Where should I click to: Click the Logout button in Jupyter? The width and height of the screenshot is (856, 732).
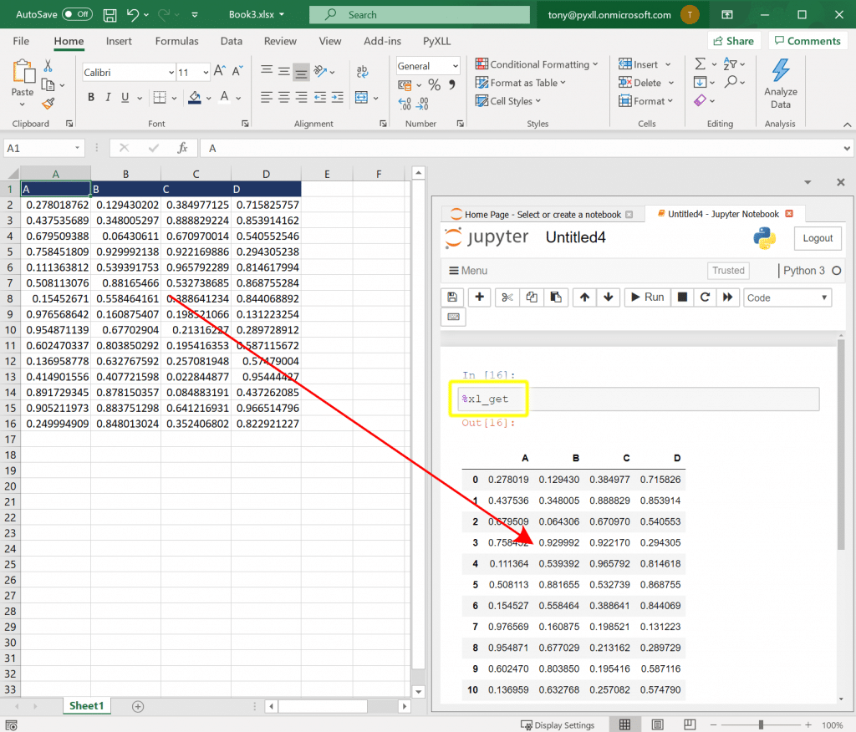[818, 238]
